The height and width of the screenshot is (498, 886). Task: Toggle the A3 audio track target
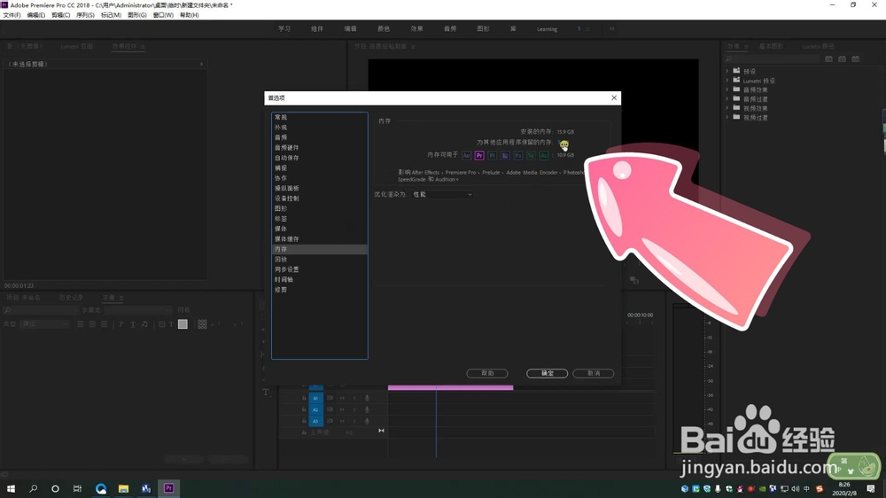[316, 421]
